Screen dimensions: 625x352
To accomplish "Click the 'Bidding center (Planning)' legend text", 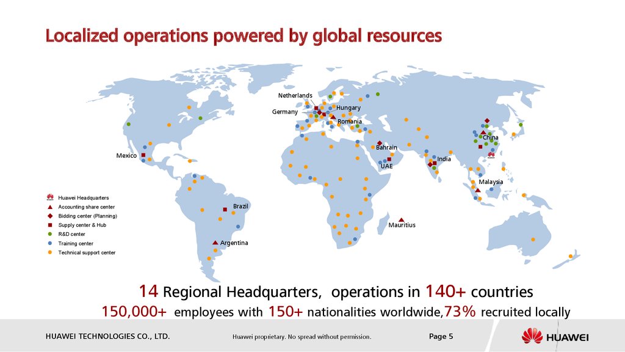I will click(88, 216).
